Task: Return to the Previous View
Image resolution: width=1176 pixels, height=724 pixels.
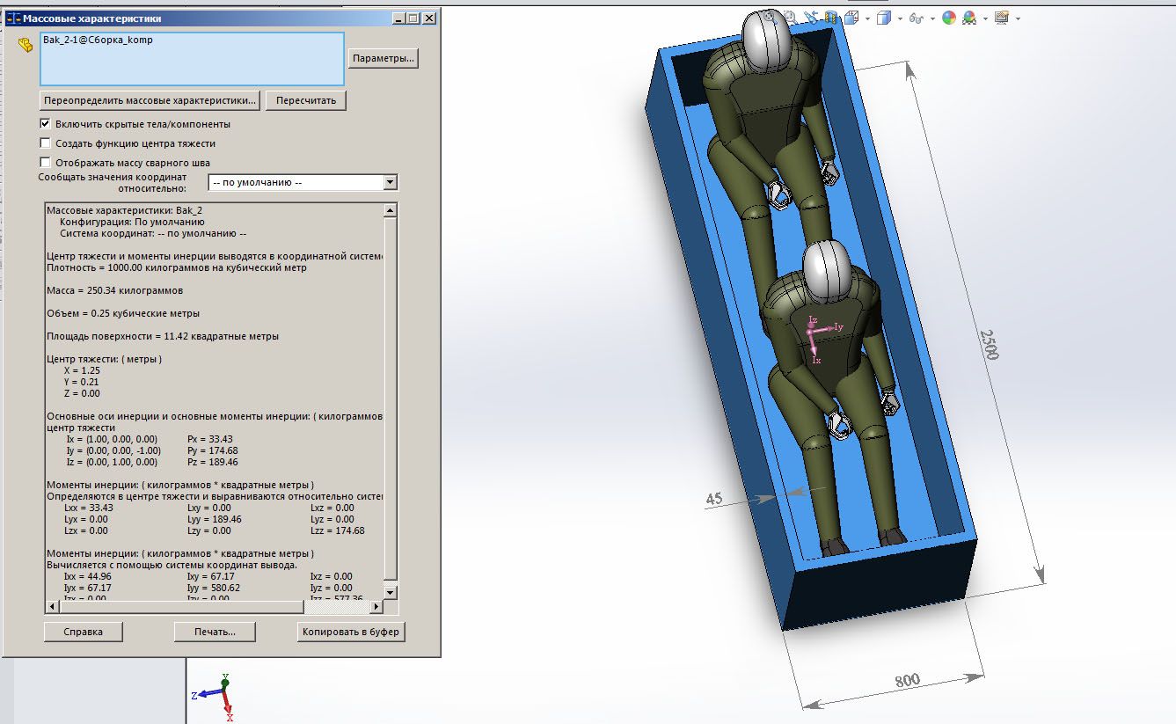Action: (x=809, y=17)
